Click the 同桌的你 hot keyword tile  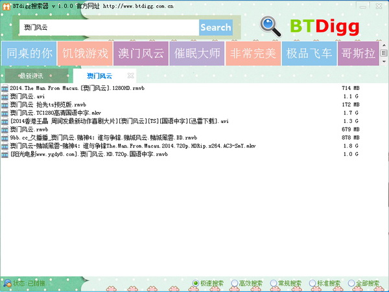tap(29, 53)
